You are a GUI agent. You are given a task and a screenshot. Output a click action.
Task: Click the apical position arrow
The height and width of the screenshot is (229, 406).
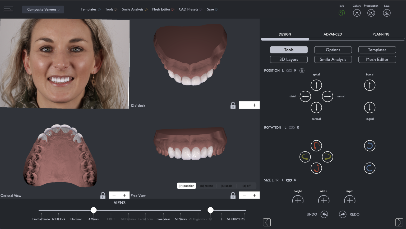click(x=316, y=85)
